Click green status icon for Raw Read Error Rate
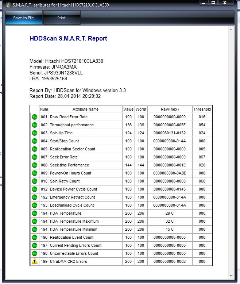The width and height of the screenshot is (240, 284). (35, 117)
